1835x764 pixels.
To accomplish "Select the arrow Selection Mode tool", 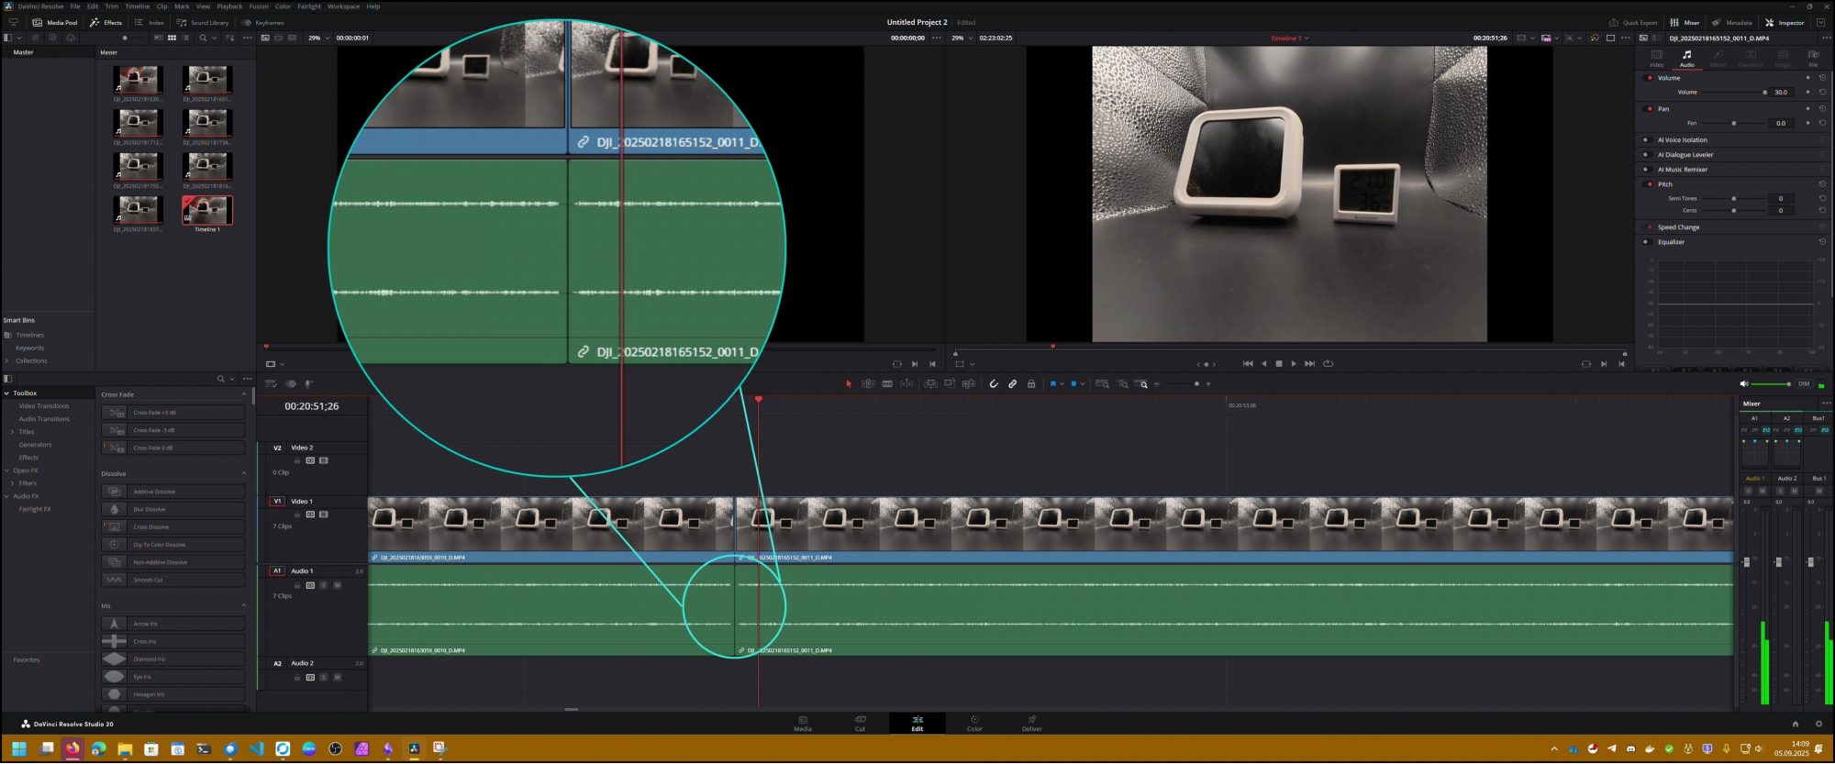I will (848, 384).
